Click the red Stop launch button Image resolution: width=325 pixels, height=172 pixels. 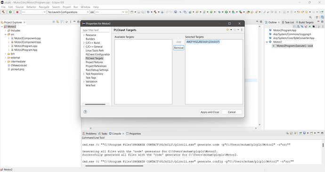point(17,12)
